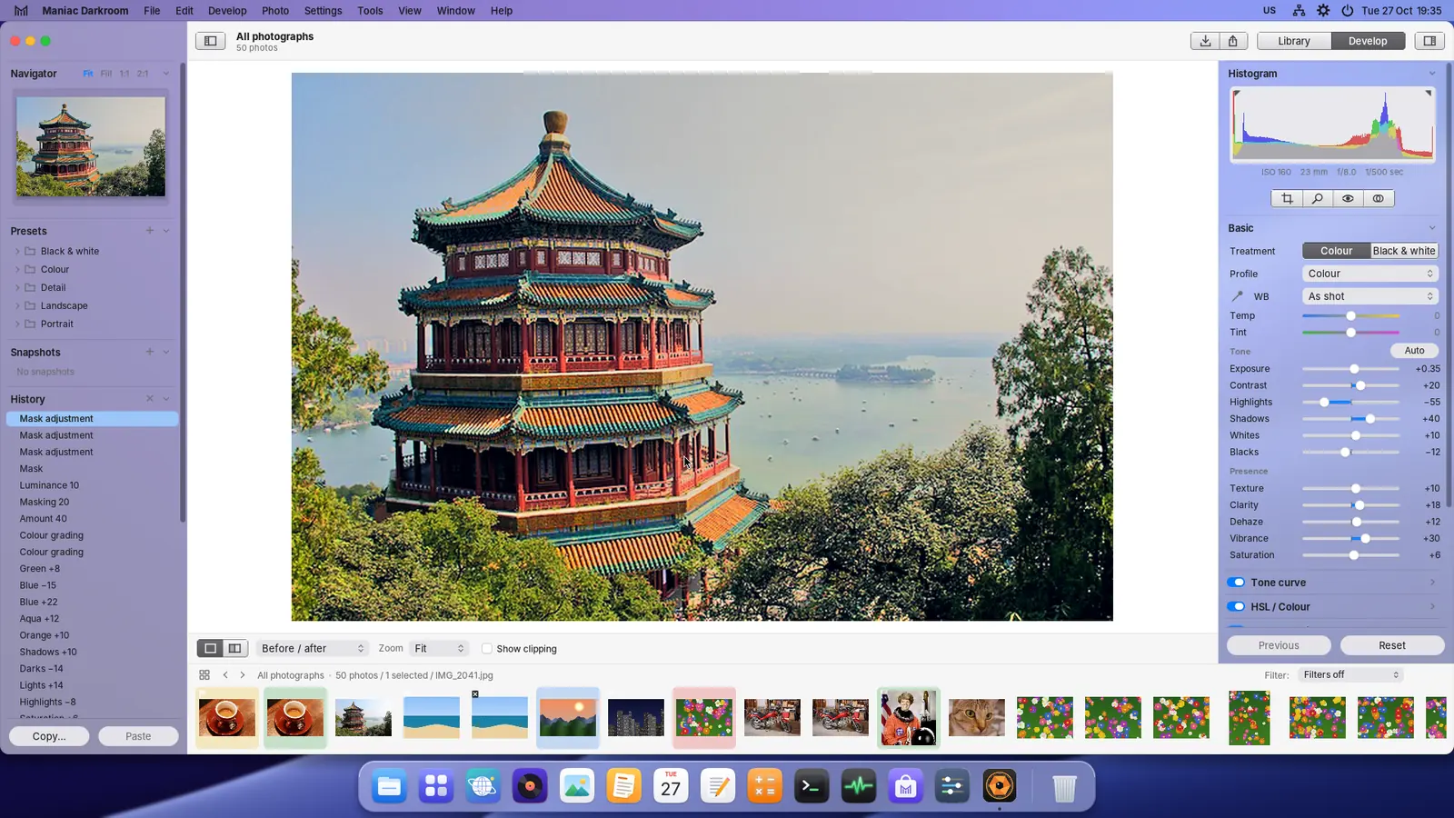Image resolution: width=1454 pixels, height=818 pixels.
Task: Go to next photo arrow
Action: click(x=243, y=675)
